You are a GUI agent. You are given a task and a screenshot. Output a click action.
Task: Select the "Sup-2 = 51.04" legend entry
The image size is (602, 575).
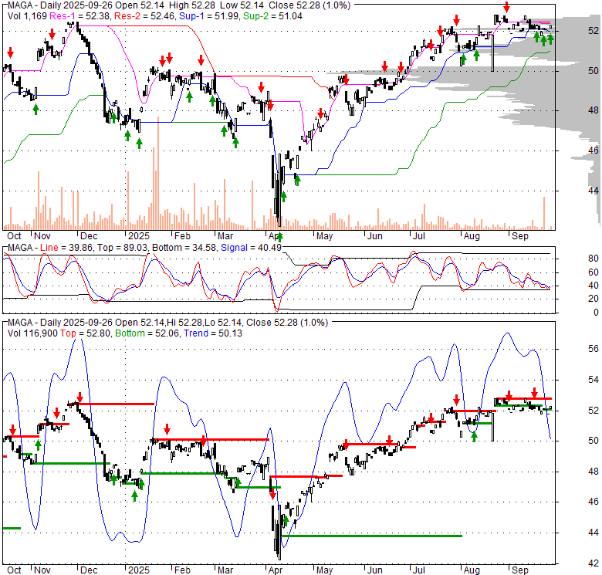272,16
